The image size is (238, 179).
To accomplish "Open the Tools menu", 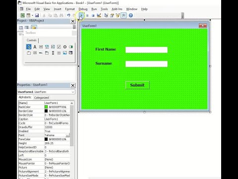I will coord(104,9).
